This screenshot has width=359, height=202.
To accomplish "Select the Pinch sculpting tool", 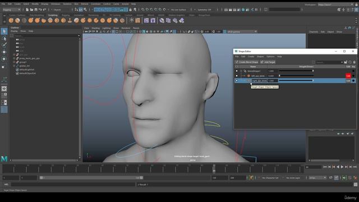I will tap(37, 21).
